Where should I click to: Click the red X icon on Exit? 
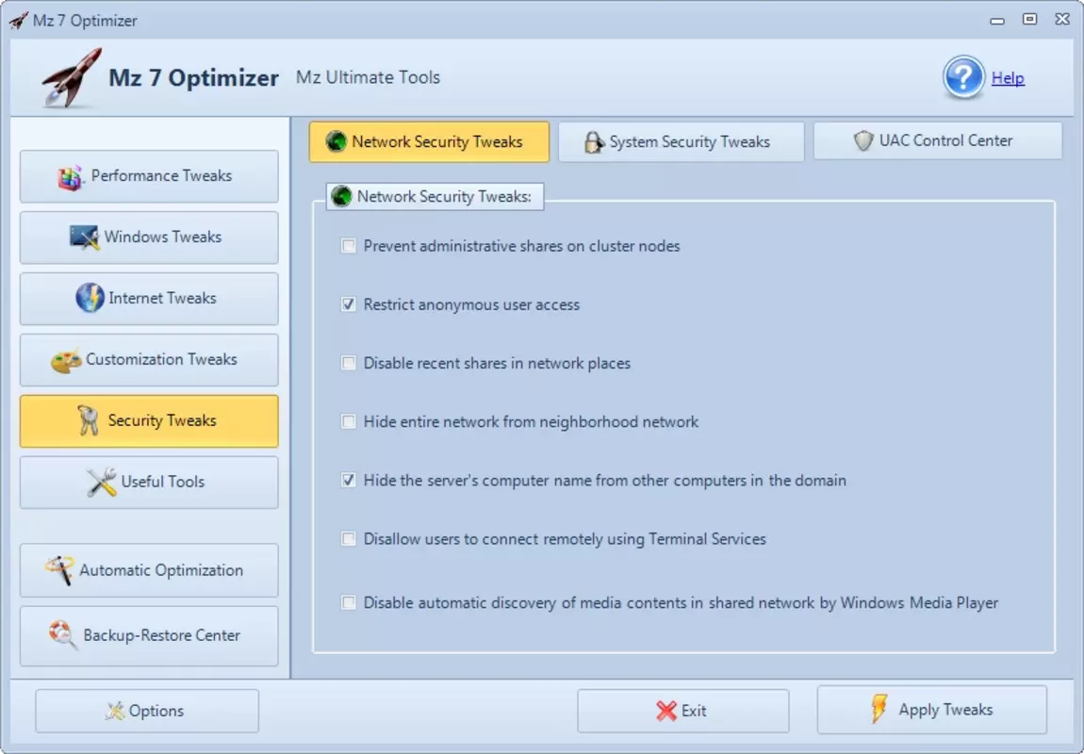[x=666, y=711]
